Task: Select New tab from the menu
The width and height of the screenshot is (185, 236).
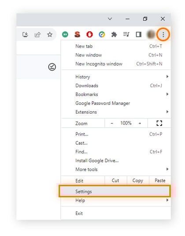Action: coord(116,46)
